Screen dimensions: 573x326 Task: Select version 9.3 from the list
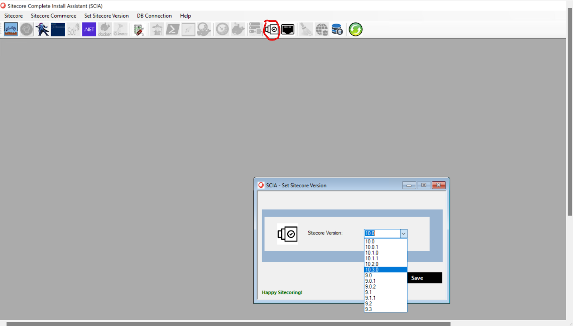click(385, 309)
